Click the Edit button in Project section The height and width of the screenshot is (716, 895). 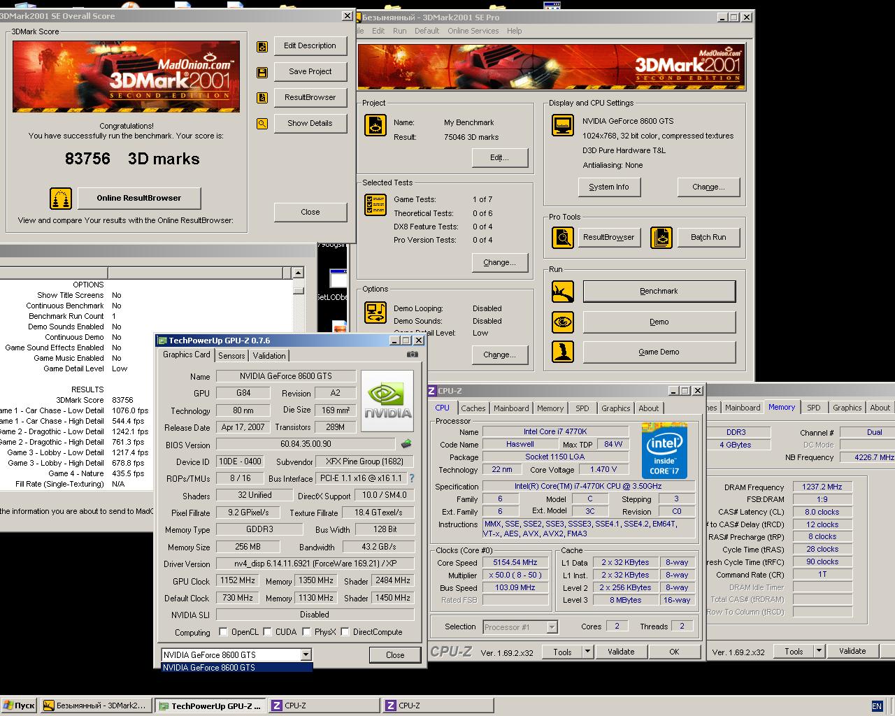[499, 158]
